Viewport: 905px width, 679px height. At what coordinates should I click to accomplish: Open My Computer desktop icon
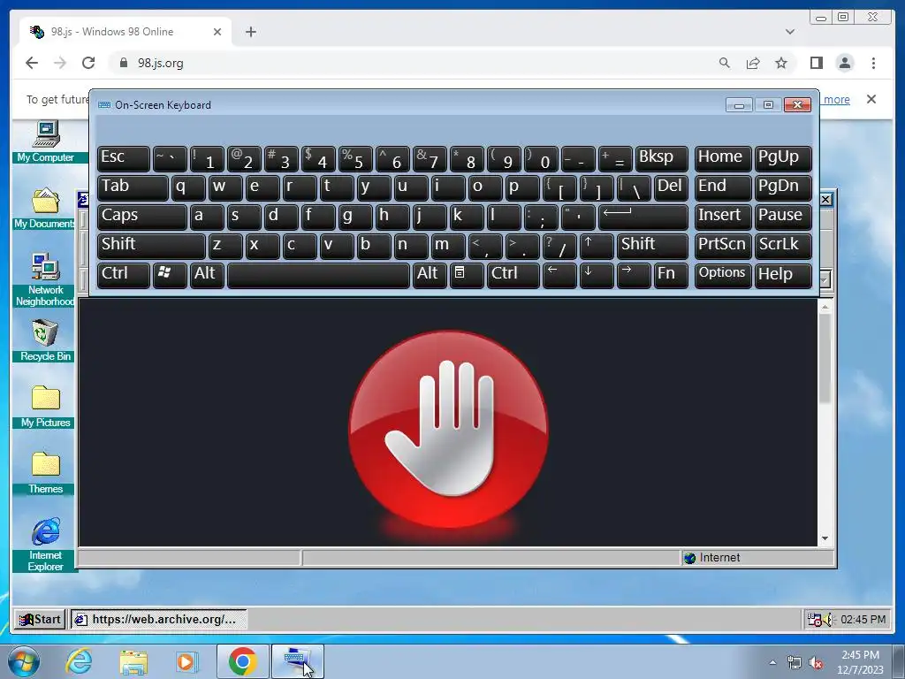point(46,141)
